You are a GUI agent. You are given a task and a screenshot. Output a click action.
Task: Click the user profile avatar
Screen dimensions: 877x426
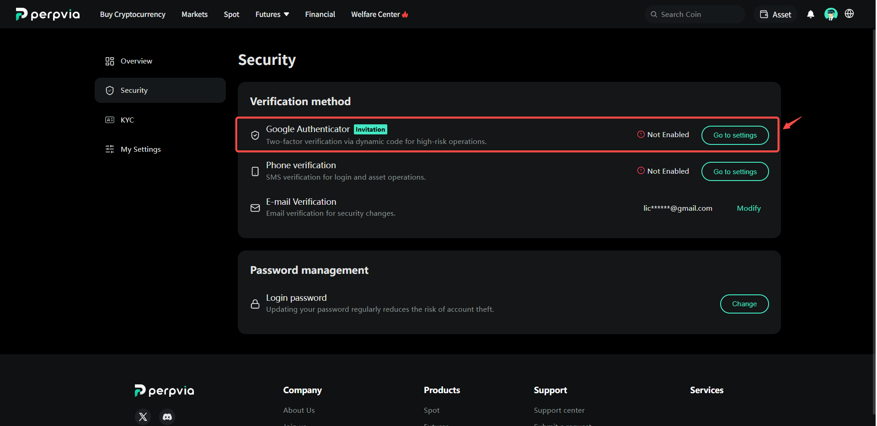click(831, 14)
